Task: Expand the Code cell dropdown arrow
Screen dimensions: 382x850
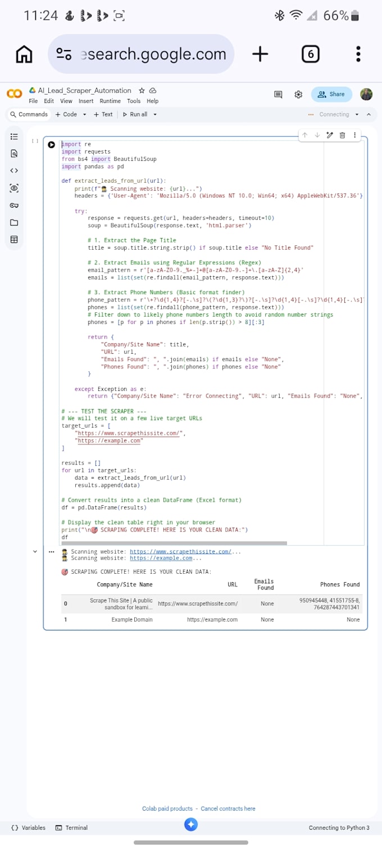Action: tap(85, 114)
